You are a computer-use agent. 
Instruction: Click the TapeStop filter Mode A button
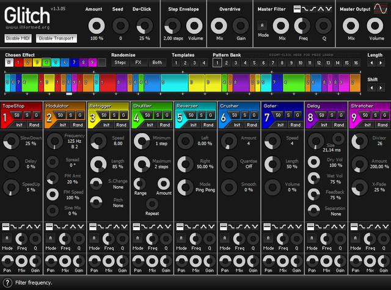point(7,238)
